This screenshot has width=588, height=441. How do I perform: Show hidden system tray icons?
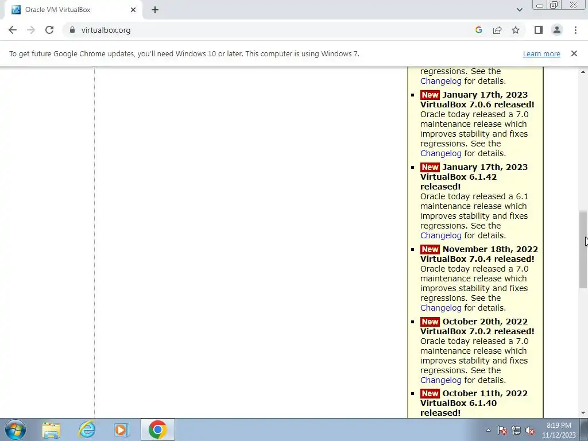click(488, 430)
